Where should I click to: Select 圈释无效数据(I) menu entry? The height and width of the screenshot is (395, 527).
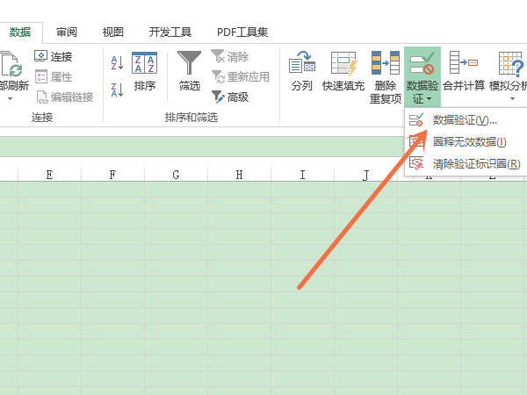pos(466,141)
